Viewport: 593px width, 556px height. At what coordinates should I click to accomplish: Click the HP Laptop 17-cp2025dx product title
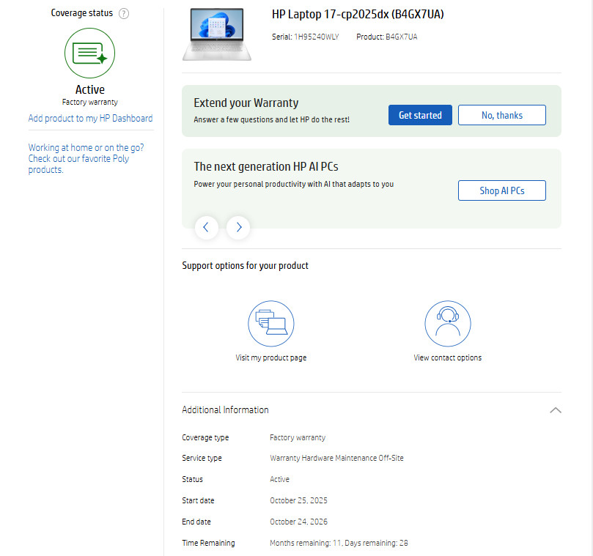pyautogui.click(x=358, y=15)
